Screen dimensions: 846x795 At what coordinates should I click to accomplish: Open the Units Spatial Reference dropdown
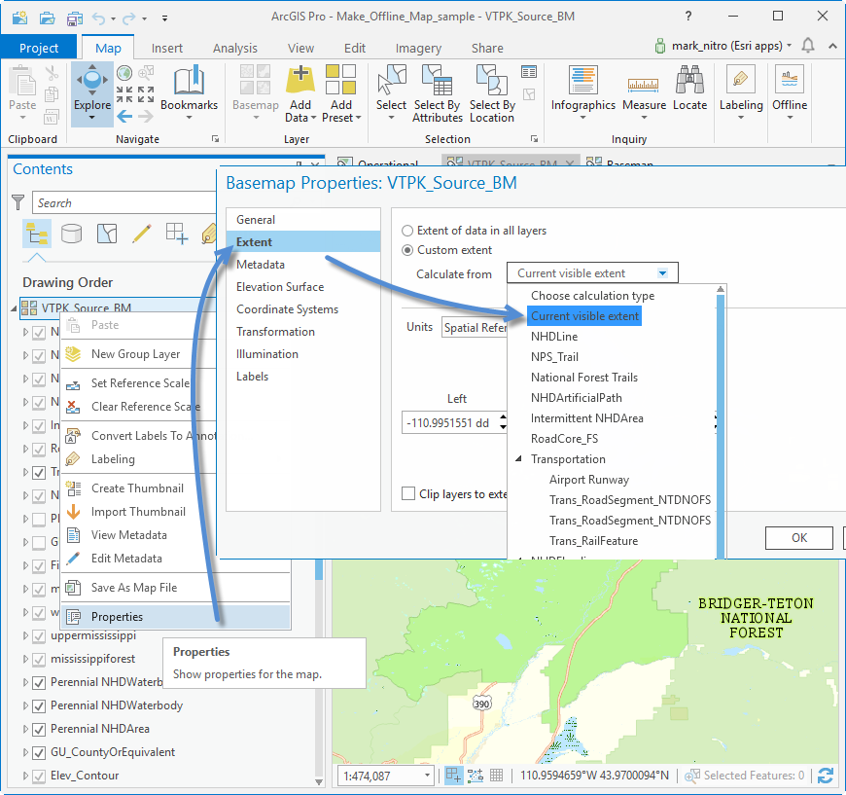click(x=475, y=327)
